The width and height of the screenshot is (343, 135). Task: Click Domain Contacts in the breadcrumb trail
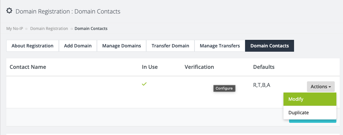pos(91,29)
